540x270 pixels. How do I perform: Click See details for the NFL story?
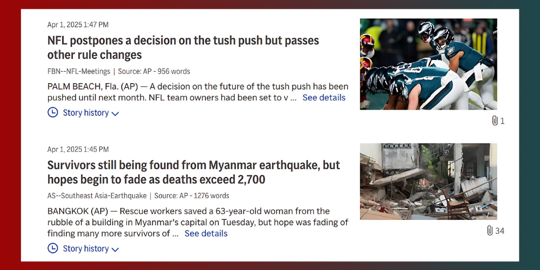tap(324, 98)
